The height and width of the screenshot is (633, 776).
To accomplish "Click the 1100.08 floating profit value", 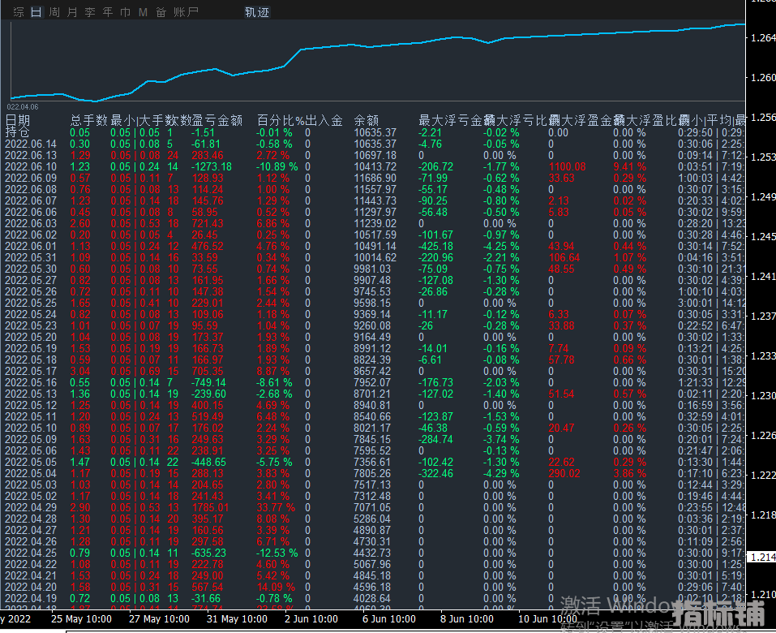I will pos(567,167).
